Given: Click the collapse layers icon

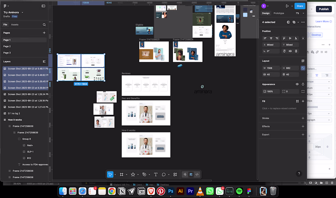Looking at the screenshot, I should tap(44, 62).
